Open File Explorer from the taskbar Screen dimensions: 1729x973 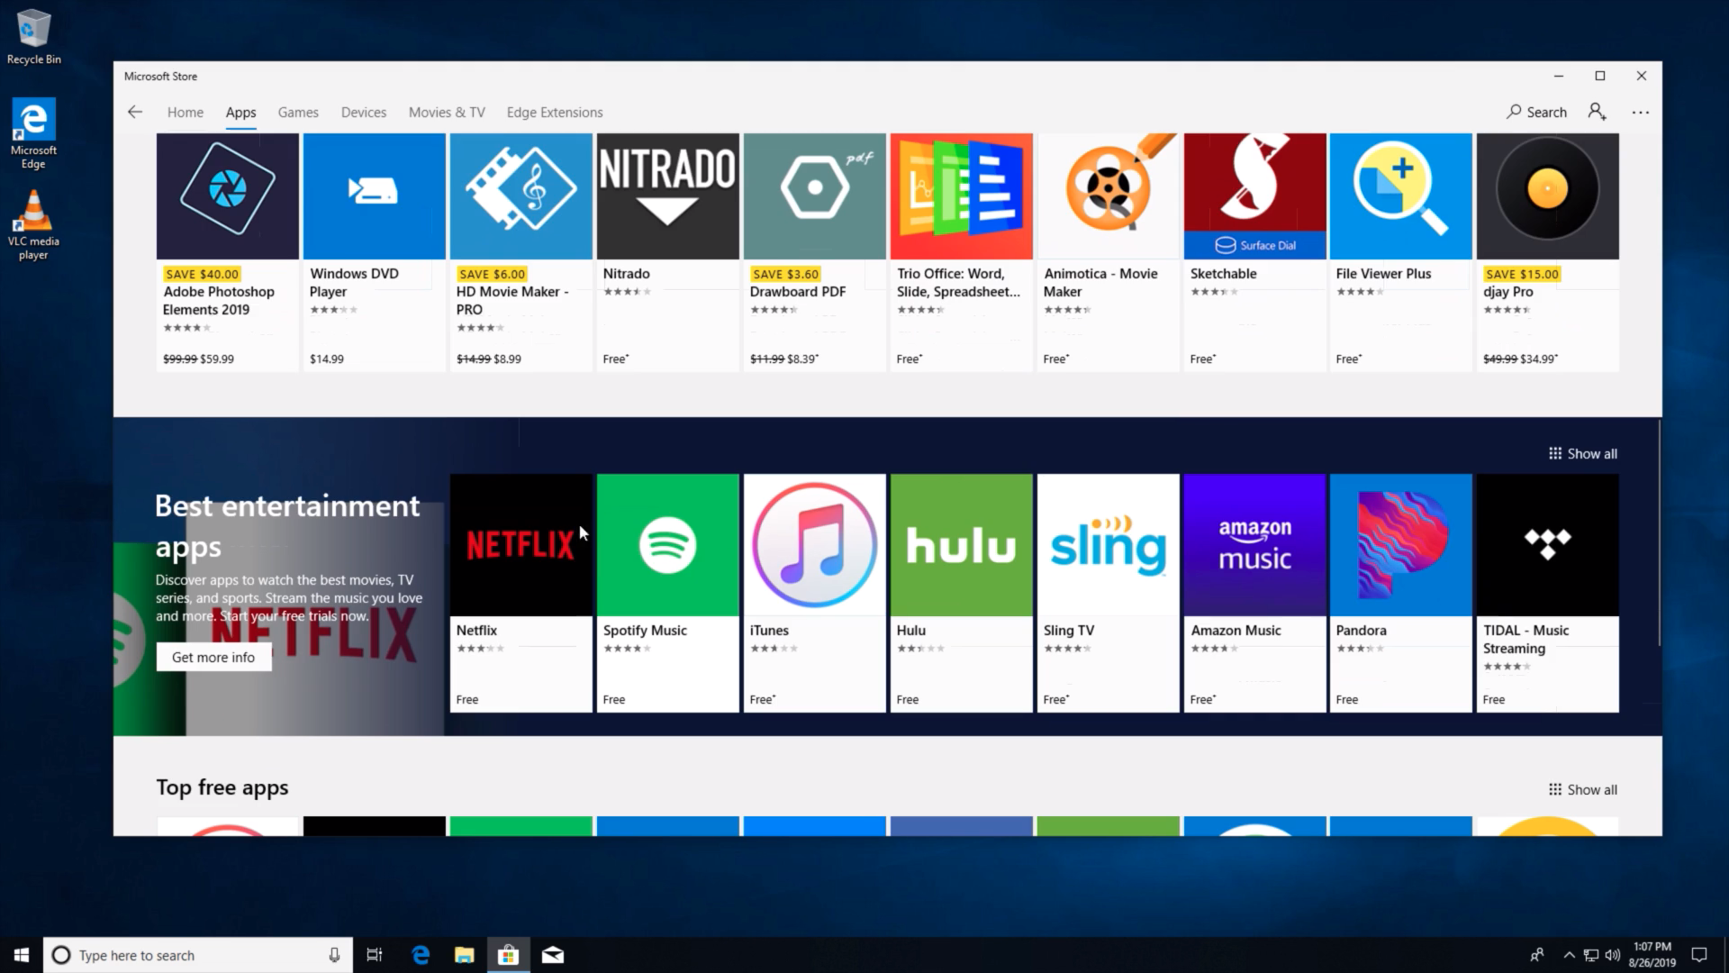pos(464,955)
